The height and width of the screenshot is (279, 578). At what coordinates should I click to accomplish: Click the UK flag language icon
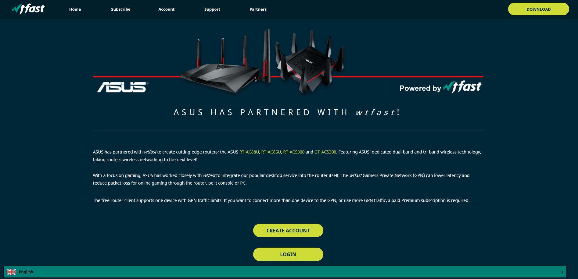11,272
